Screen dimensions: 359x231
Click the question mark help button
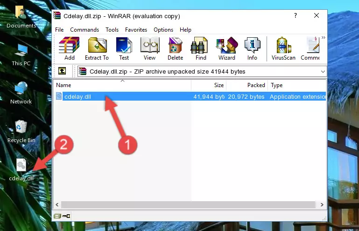pyautogui.click(x=296, y=15)
